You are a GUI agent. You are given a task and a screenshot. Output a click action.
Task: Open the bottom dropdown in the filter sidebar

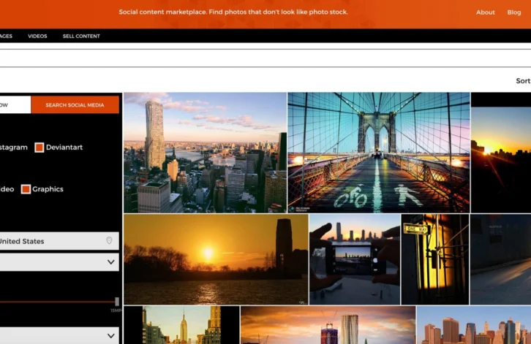(111, 336)
